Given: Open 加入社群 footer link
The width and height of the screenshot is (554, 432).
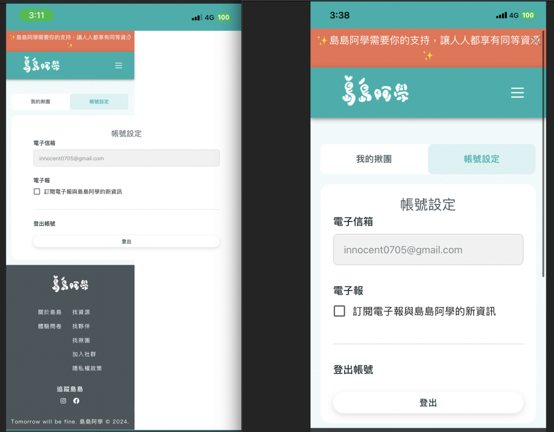Looking at the screenshot, I should click(84, 354).
